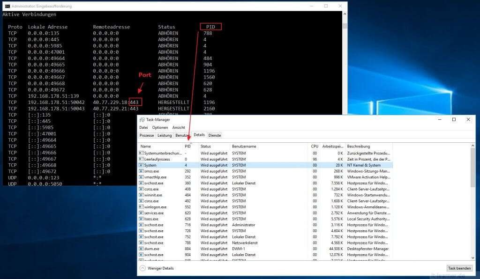
Task: Sort processes by the PID column
Action: pos(188,146)
